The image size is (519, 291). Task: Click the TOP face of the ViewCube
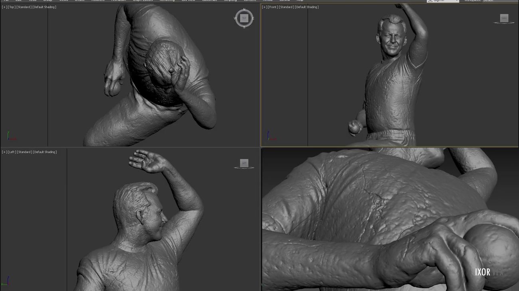244,18
